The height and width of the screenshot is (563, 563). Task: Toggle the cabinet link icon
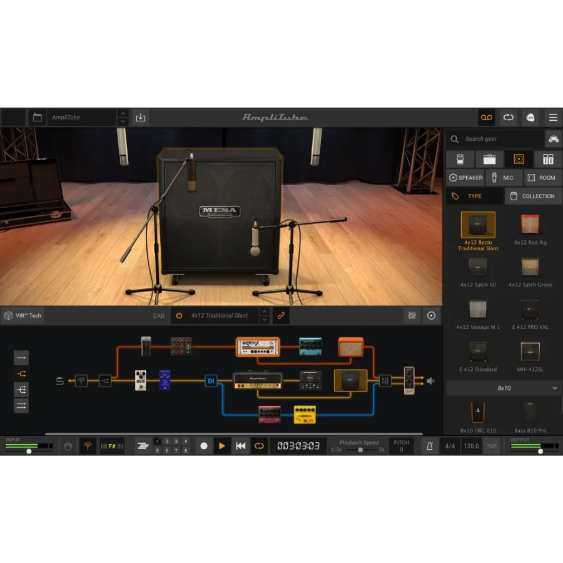click(281, 316)
